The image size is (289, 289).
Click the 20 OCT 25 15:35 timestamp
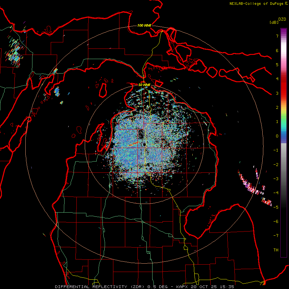pyautogui.click(x=213, y=287)
